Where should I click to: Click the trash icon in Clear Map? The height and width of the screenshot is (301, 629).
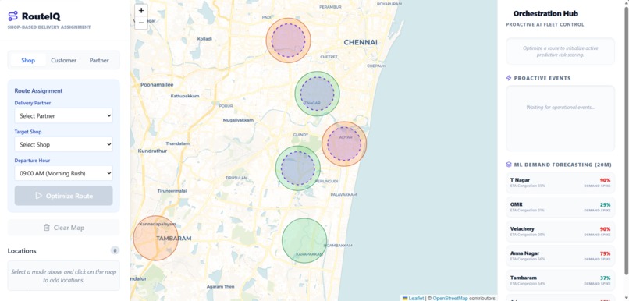47,228
